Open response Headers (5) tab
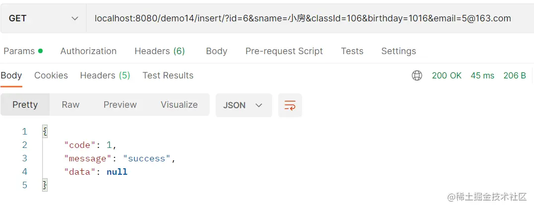Viewport: 534px width, 209px height. [105, 75]
